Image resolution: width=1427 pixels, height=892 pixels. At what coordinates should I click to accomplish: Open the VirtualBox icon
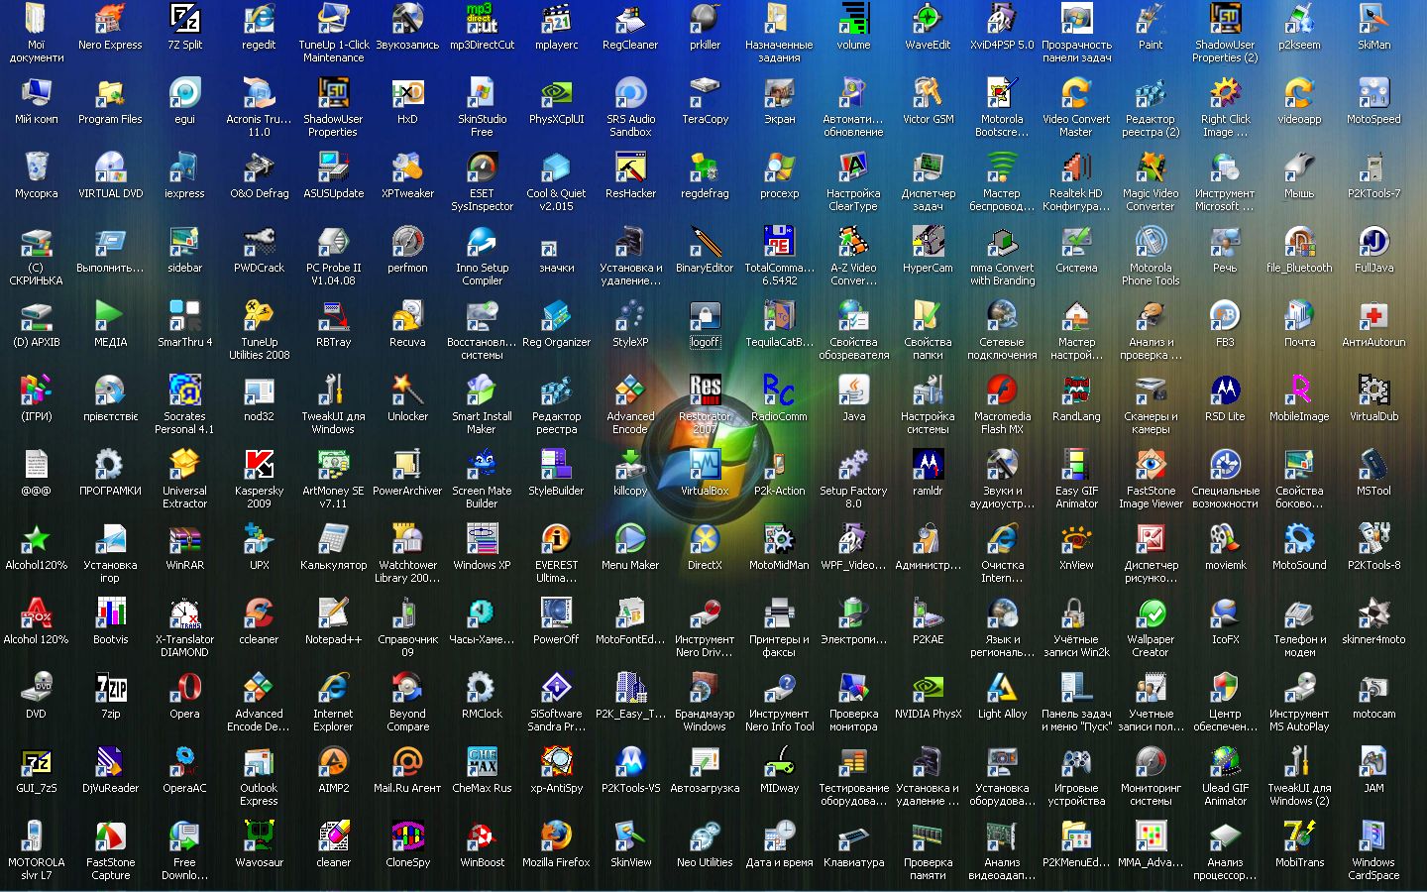click(x=705, y=464)
